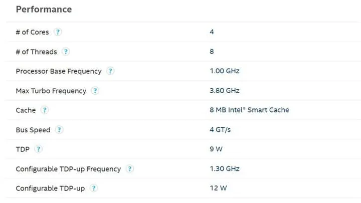This screenshot has height=203, width=361.
Task: Select the Processor Base Frequency label
Action: pos(59,71)
